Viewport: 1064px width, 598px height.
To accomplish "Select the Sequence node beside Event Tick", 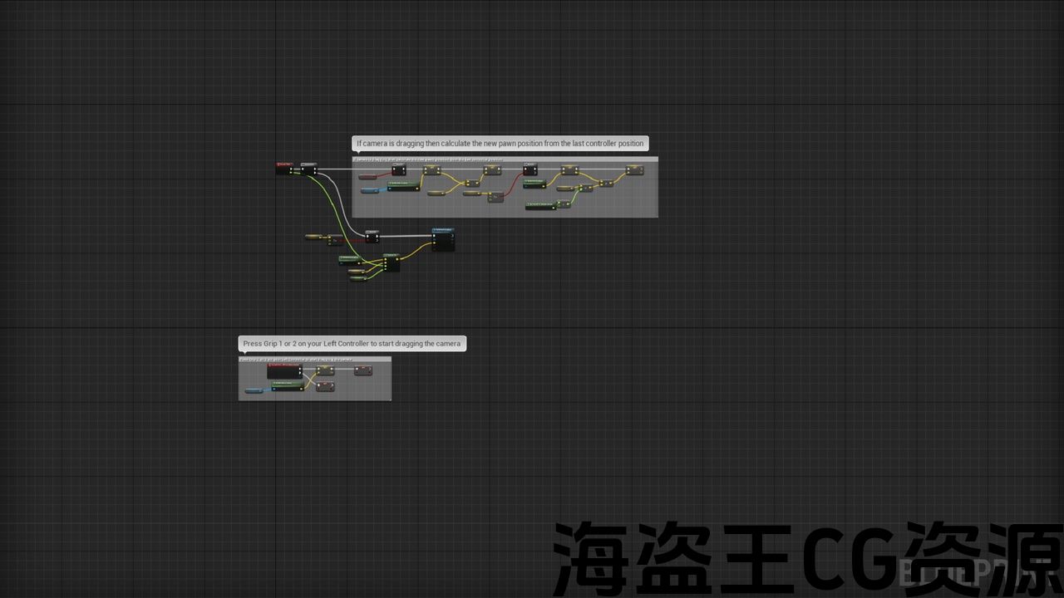I will [x=308, y=169].
